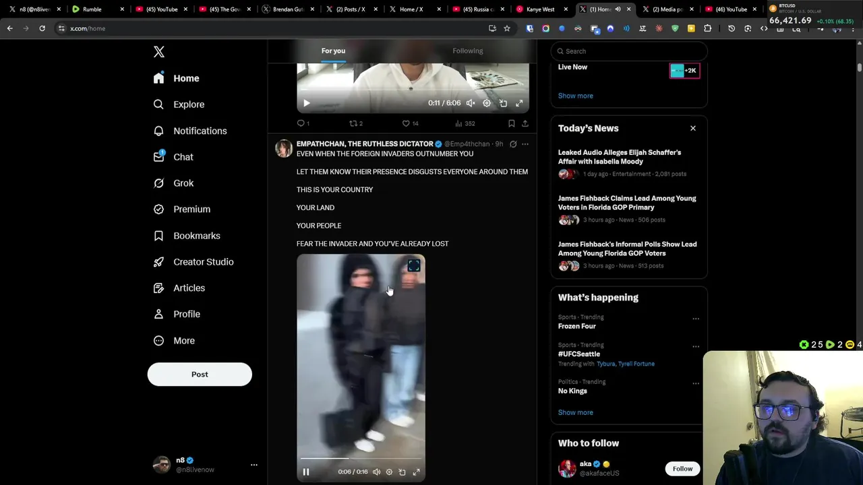Switch to the (2) Media browser tab
The image size is (863, 485).
click(x=667, y=9)
